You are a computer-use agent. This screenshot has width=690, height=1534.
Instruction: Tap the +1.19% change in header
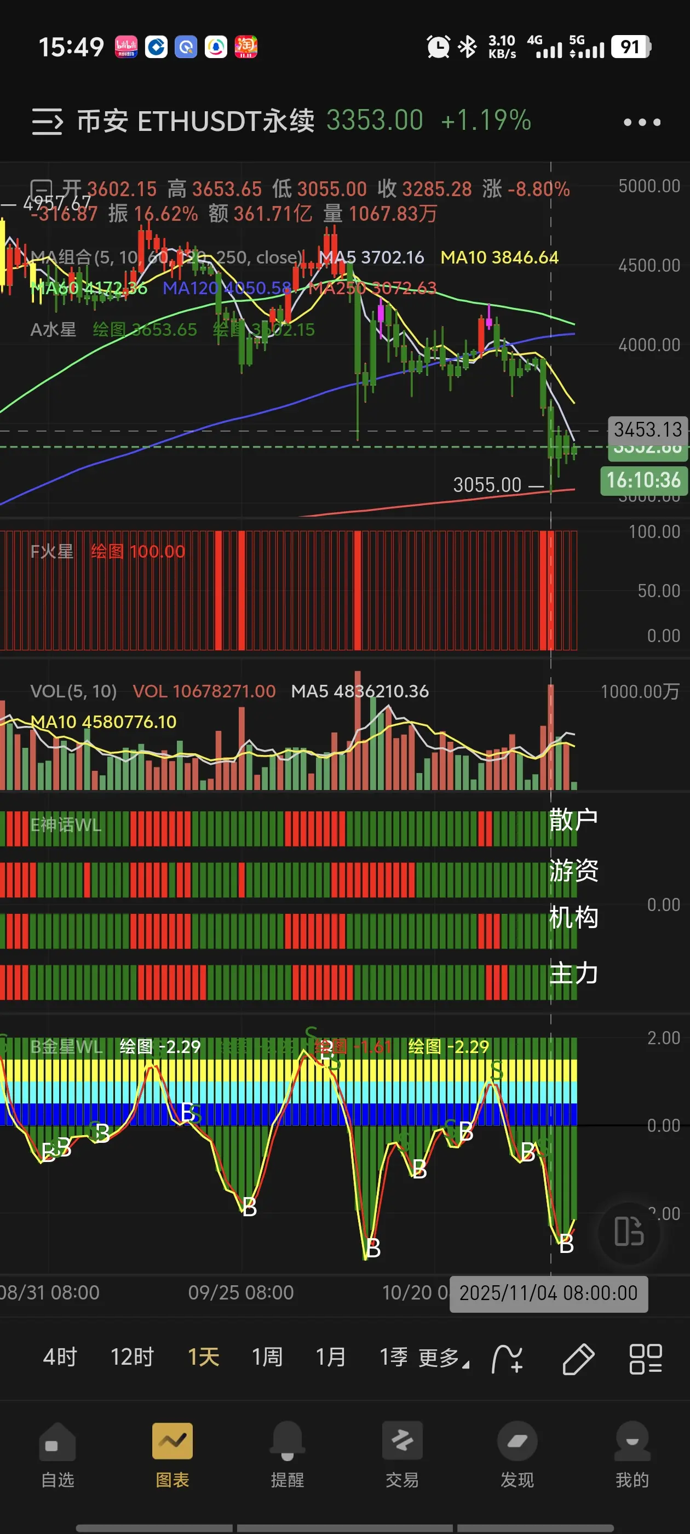click(486, 121)
